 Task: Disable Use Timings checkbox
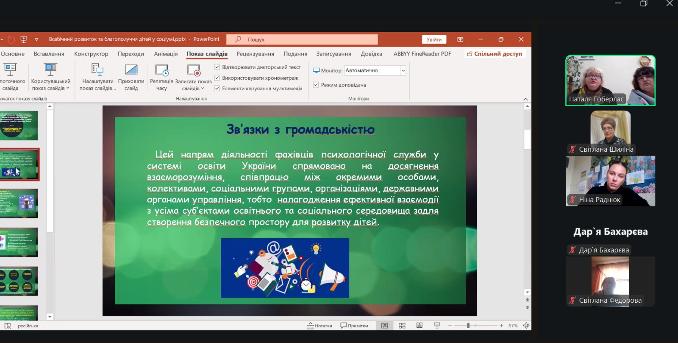point(217,78)
